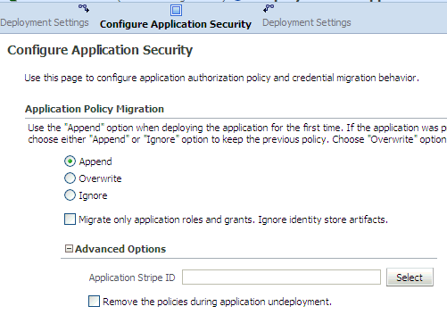Choose the Overwrite policy option
The width and height of the screenshot is (447, 323).
coord(70,178)
